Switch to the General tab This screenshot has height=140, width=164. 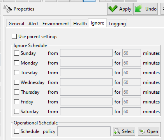click(x=16, y=24)
